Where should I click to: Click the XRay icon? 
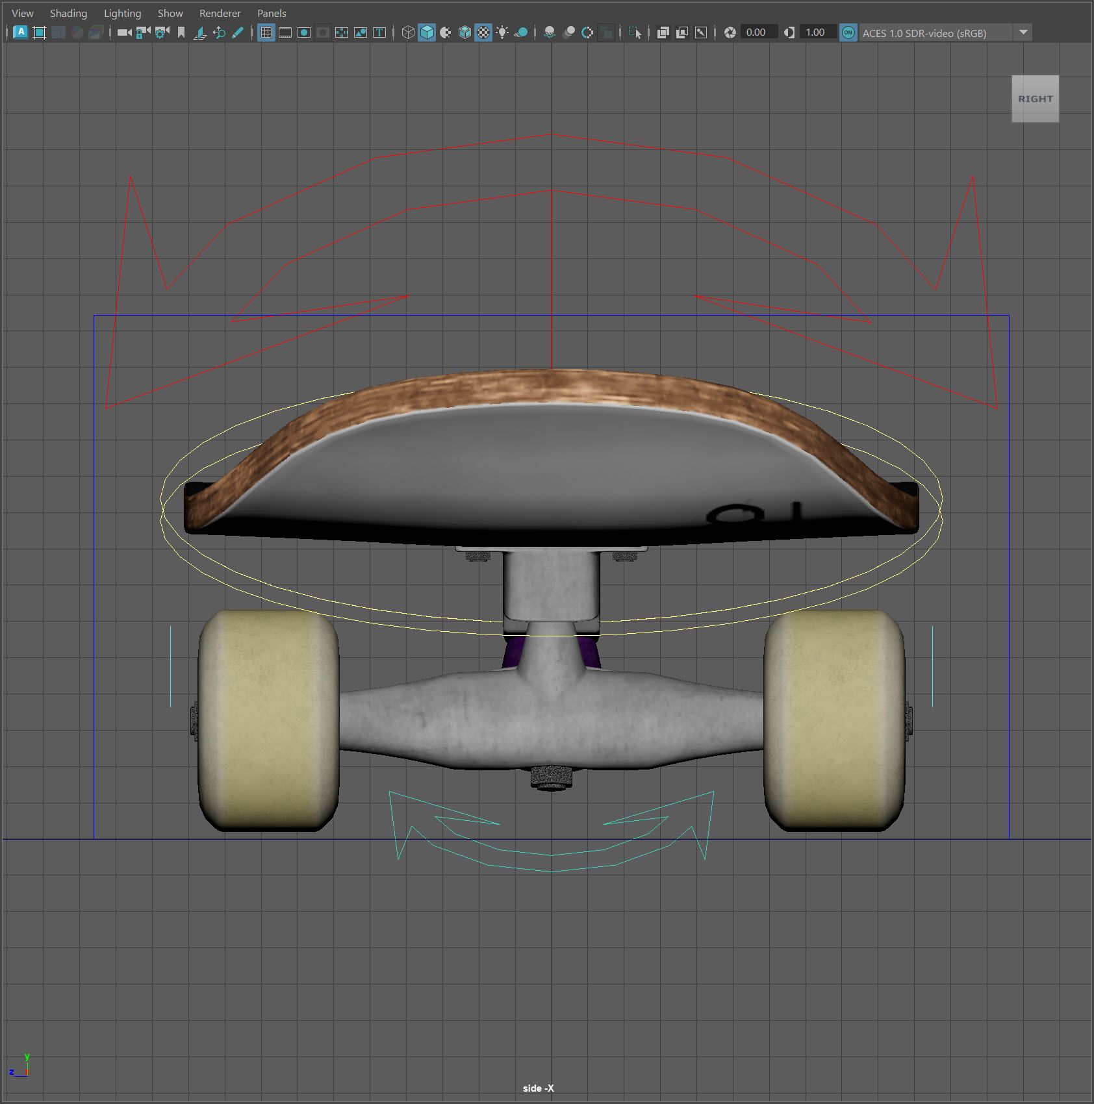(x=663, y=32)
